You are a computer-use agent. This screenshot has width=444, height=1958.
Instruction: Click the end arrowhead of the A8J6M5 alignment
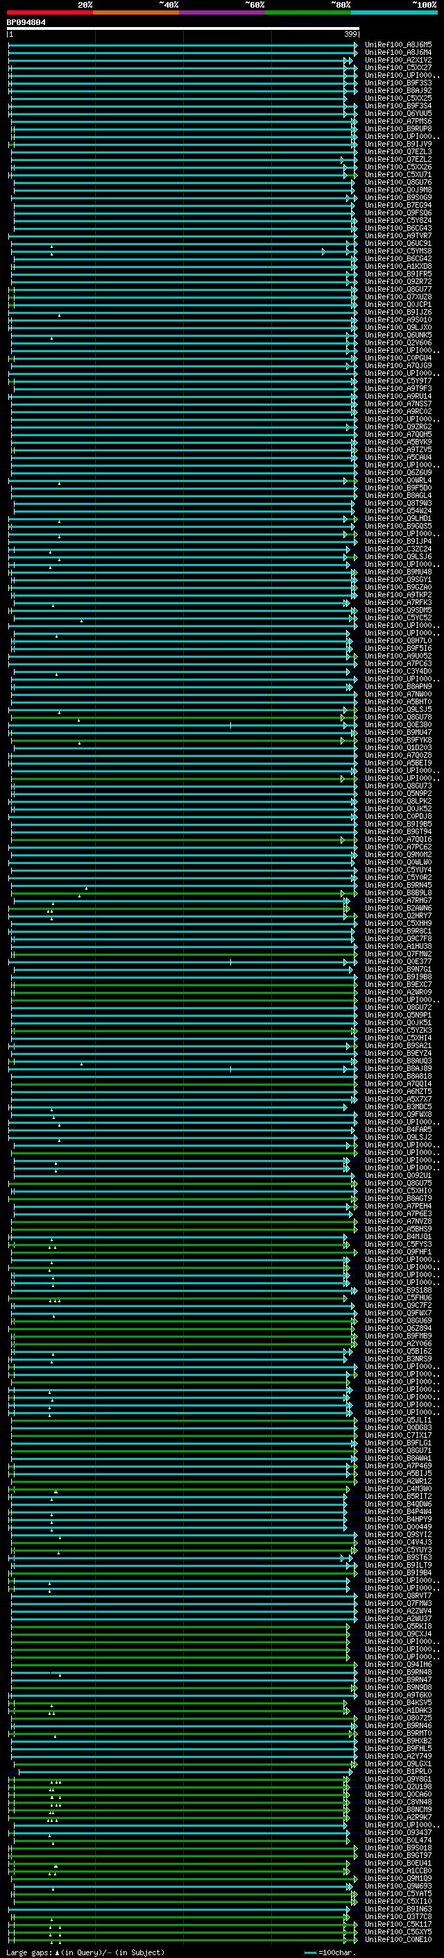[x=355, y=46]
